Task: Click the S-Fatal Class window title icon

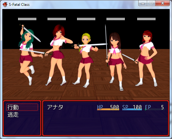Action: [x=5, y=5]
